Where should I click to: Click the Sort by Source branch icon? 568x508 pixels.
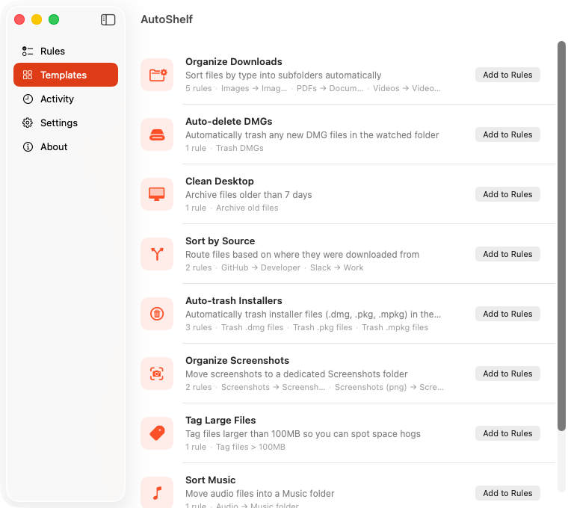157,254
